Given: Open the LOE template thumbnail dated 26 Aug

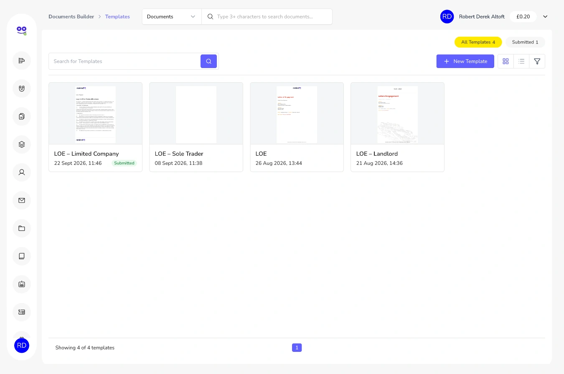Looking at the screenshot, I should (297, 114).
